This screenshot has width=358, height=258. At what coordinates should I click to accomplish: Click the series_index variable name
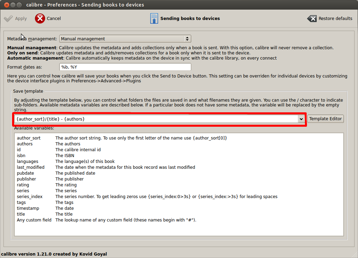point(29,197)
